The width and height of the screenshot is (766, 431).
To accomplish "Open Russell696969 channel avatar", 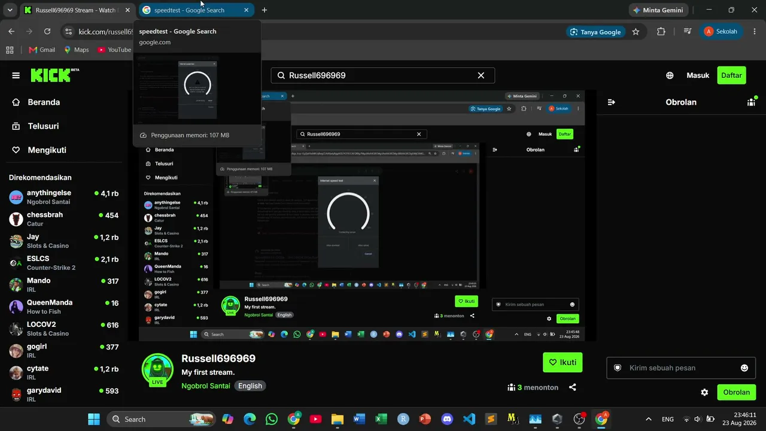I will coord(157,369).
